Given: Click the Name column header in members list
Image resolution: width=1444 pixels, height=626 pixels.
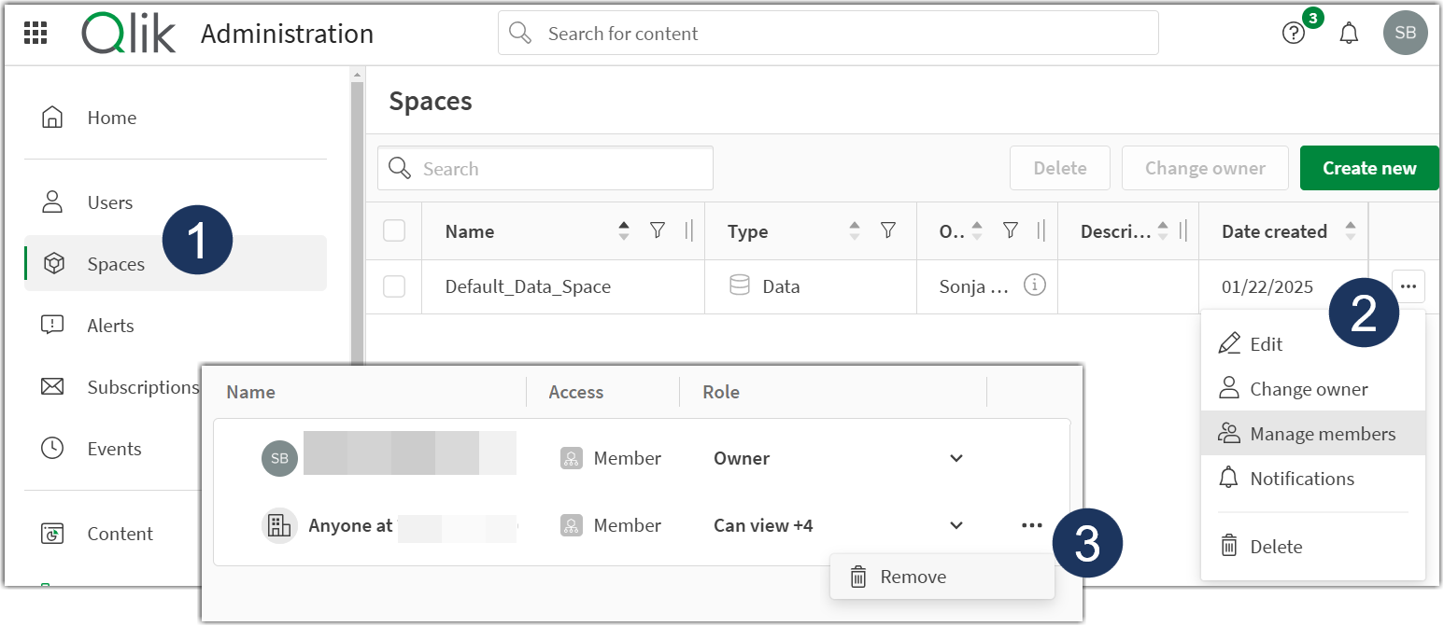Looking at the screenshot, I should coord(250,392).
